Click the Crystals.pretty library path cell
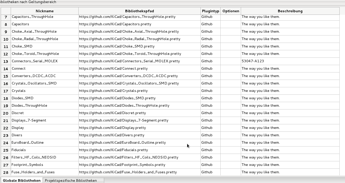 [139, 91]
